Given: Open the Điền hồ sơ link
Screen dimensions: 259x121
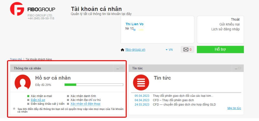Looking at the screenshot, I should [38, 100].
